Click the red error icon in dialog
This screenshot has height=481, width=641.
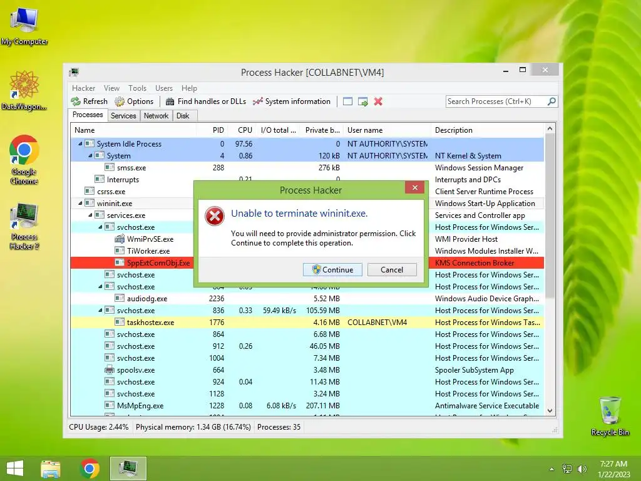(215, 216)
